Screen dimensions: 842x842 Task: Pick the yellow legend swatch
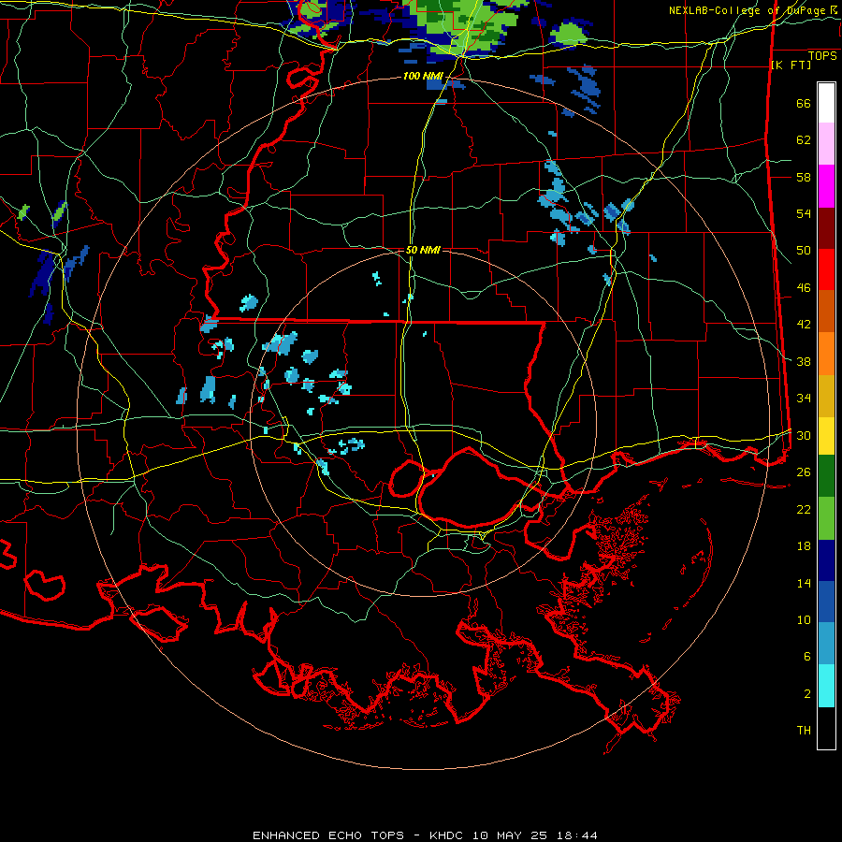click(826, 435)
